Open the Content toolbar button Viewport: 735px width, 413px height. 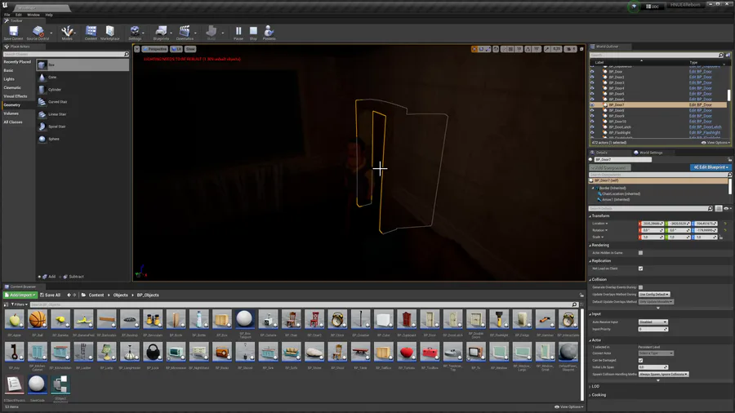[x=91, y=32]
